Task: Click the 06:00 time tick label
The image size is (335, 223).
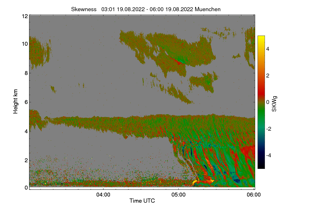Action: (x=254, y=195)
